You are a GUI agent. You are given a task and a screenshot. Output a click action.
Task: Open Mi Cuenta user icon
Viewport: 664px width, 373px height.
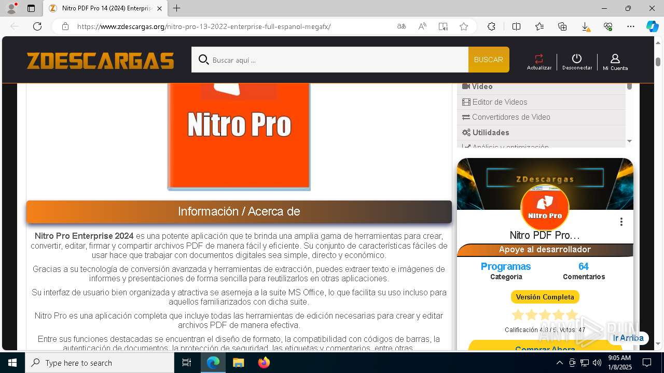coord(615,62)
